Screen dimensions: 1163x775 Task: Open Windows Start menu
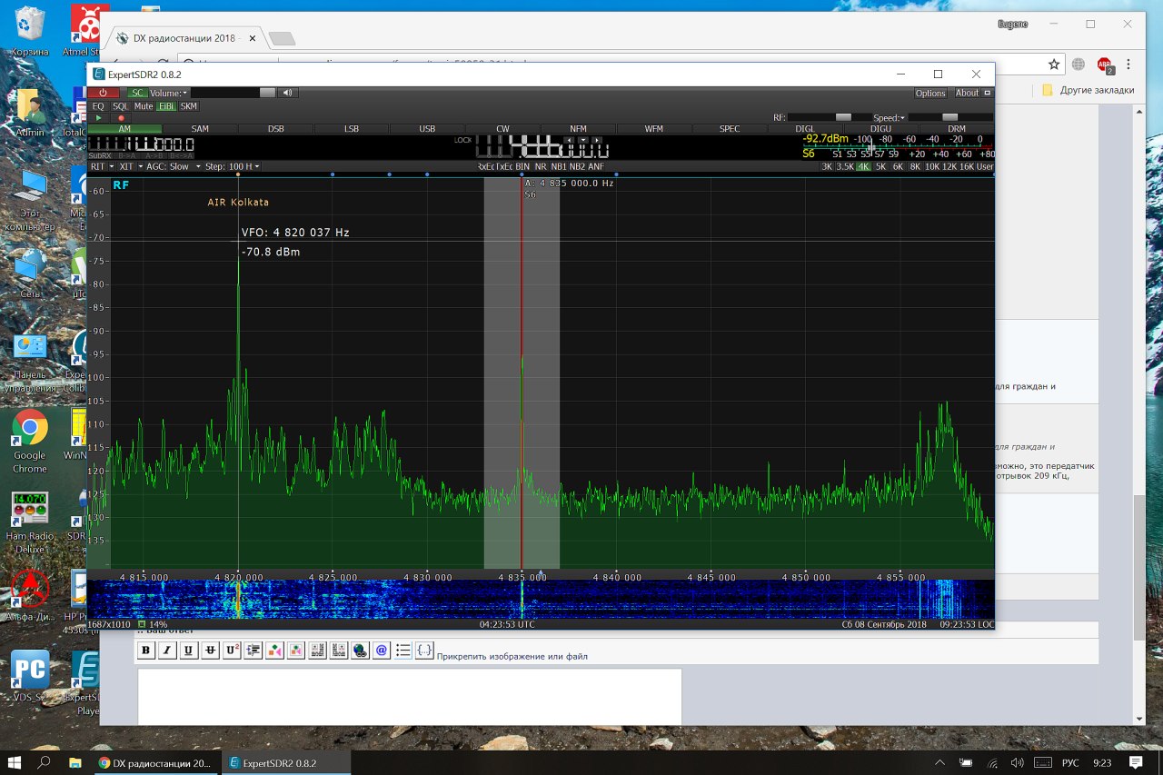coord(14,762)
